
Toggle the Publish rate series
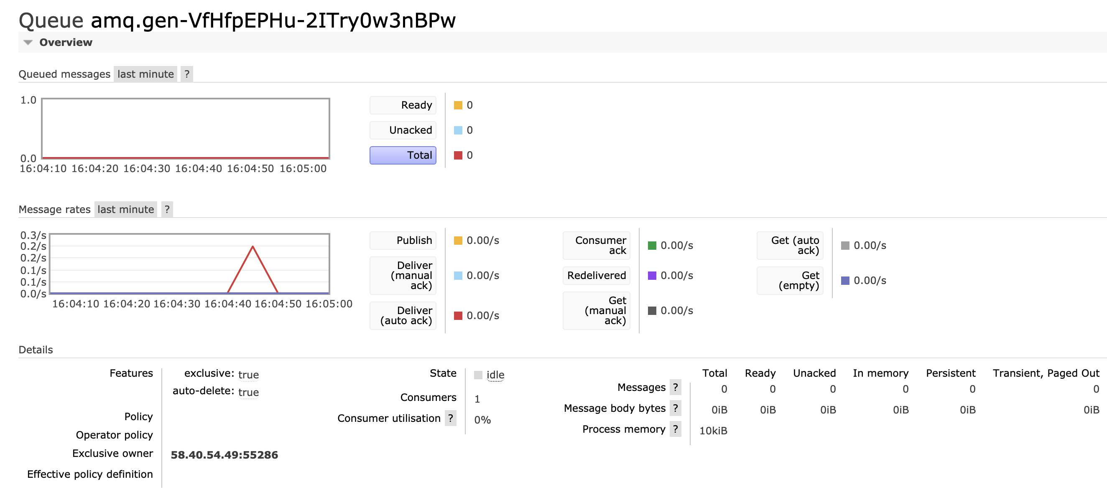click(403, 240)
